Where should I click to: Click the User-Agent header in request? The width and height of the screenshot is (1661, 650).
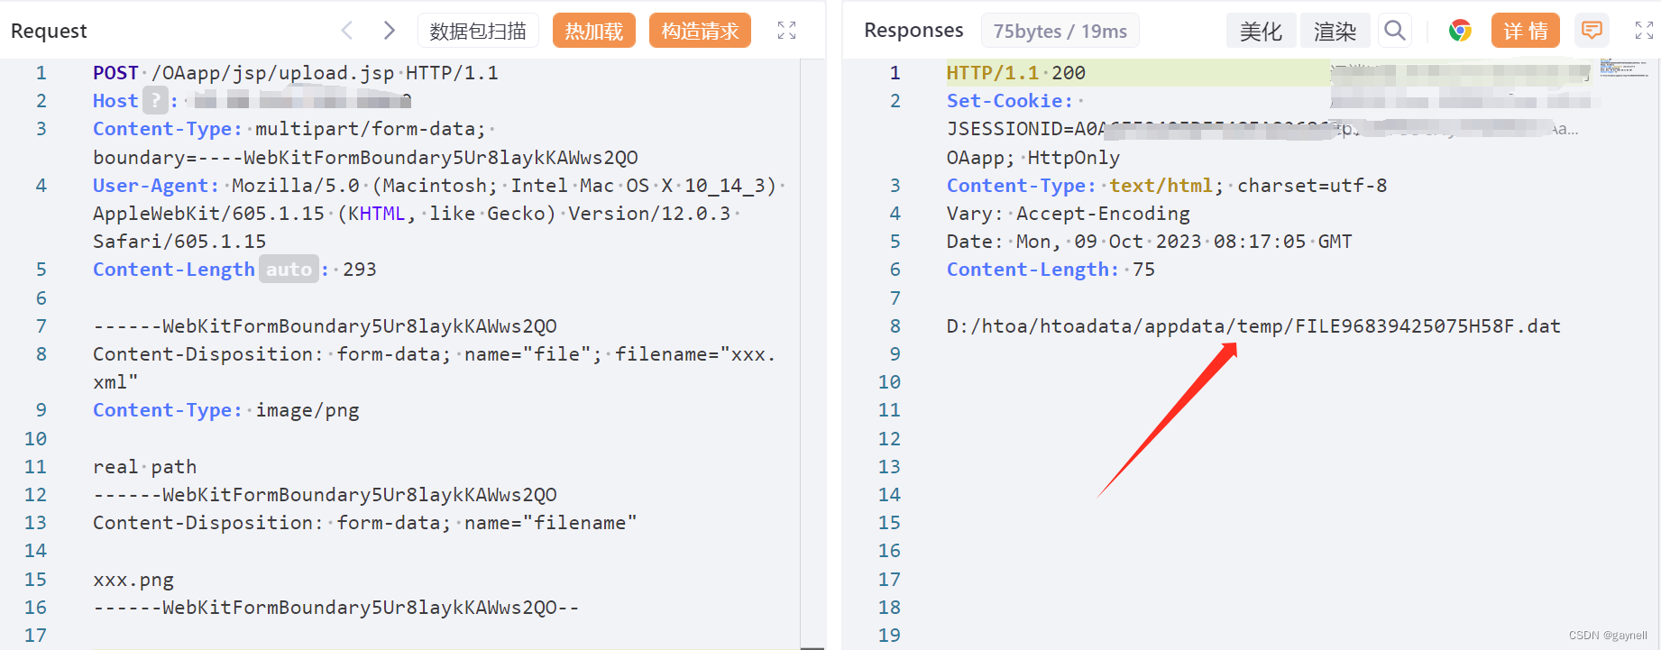tap(156, 186)
